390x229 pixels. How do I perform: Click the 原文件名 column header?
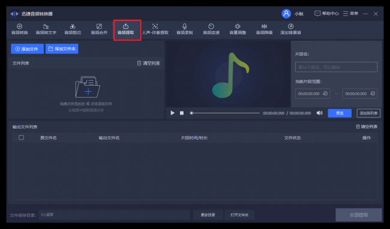click(x=48, y=138)
